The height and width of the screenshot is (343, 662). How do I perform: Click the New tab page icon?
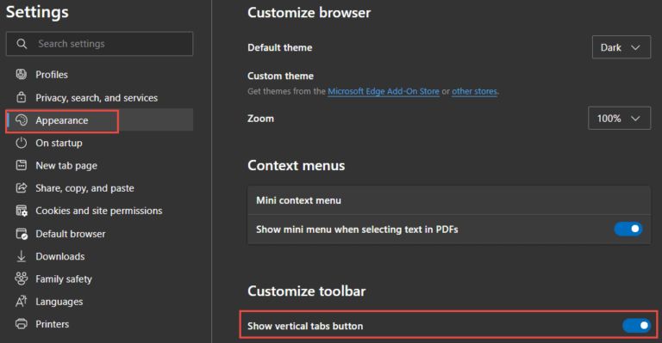[x=21, y=165]
